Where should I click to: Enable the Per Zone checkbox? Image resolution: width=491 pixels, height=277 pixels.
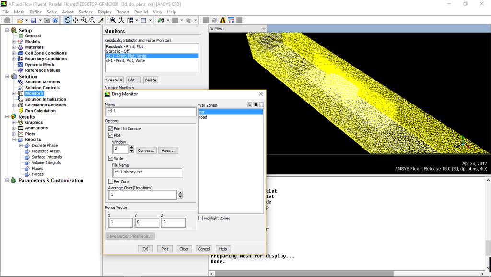tap(111, 182)
